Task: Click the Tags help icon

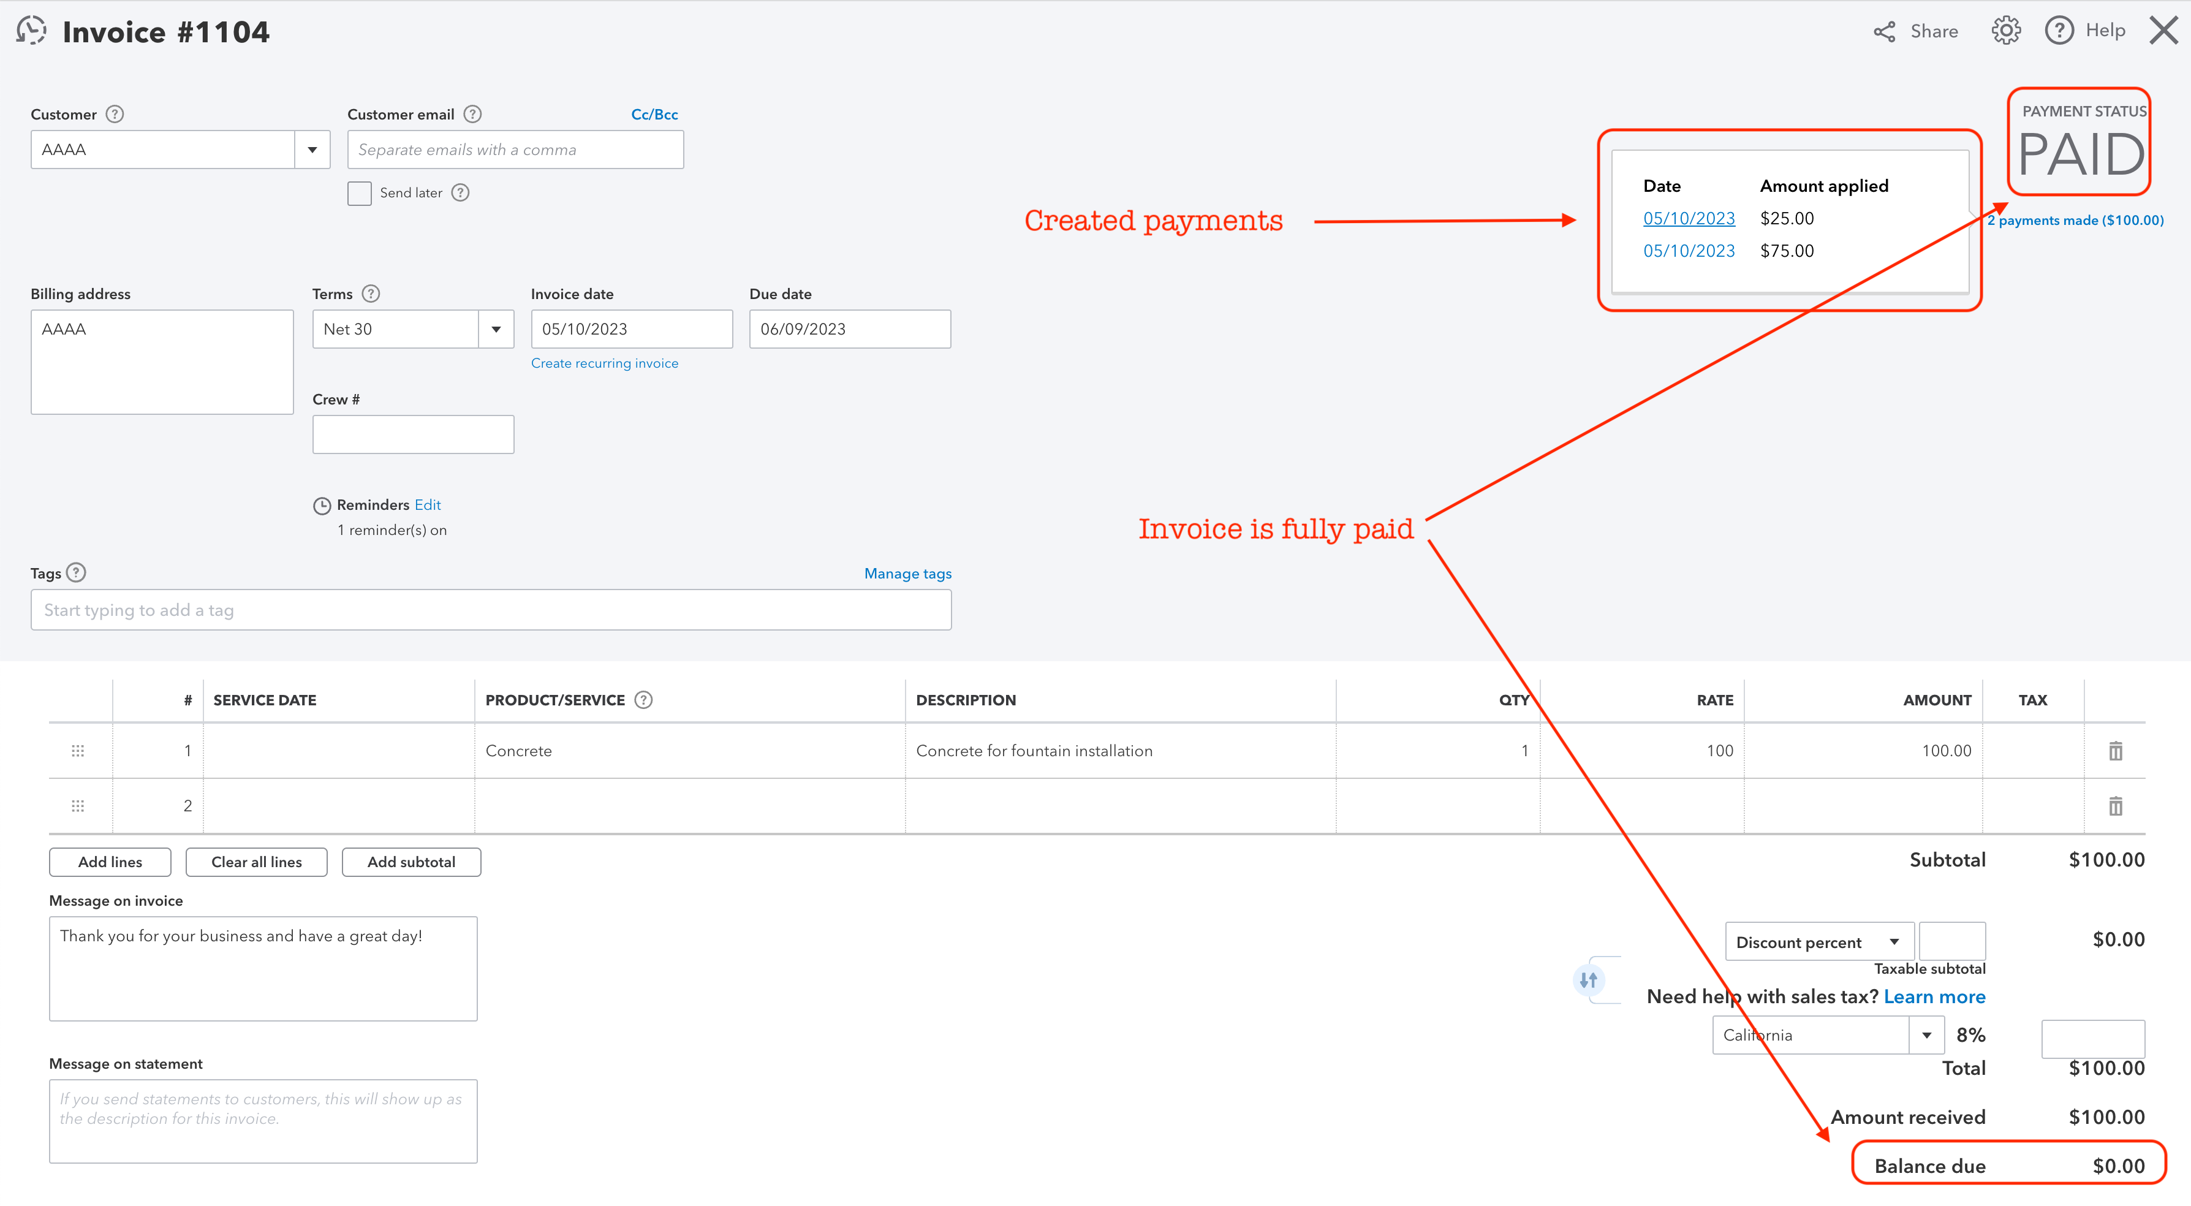Action: (77, 573)
